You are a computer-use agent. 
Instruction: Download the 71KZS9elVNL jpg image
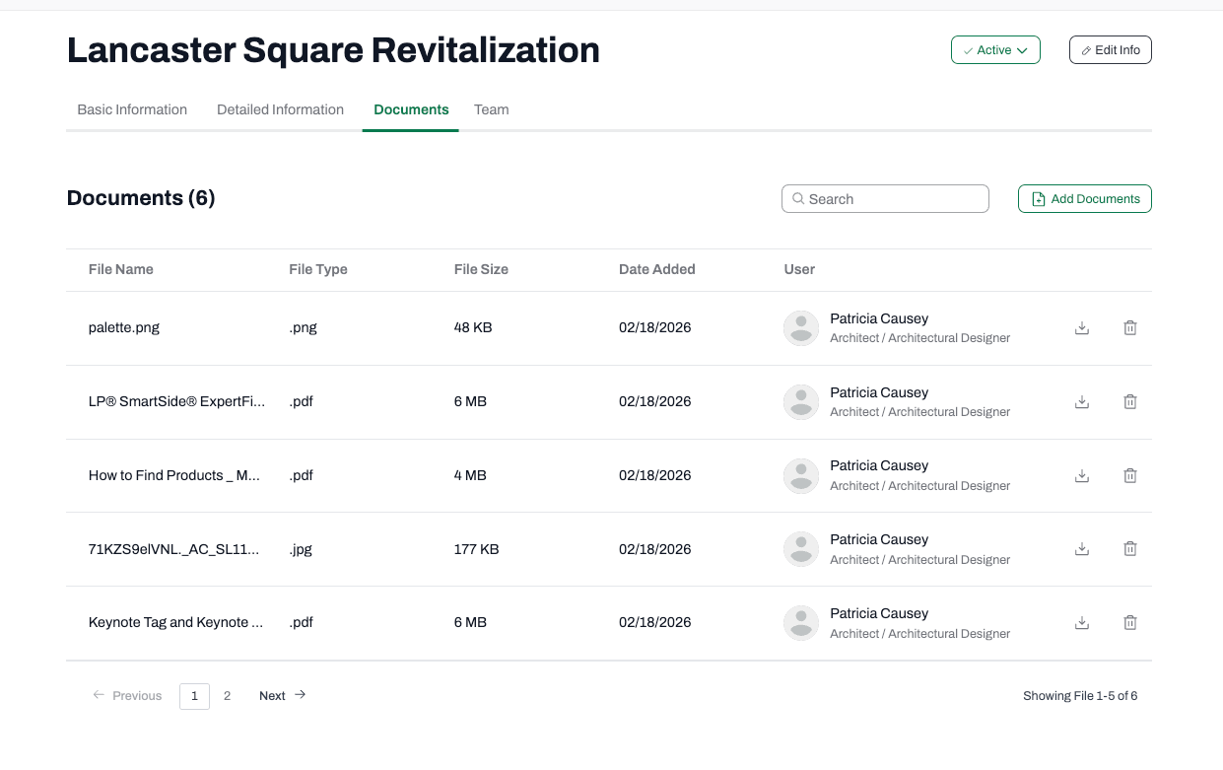[x=1081, y=549]
